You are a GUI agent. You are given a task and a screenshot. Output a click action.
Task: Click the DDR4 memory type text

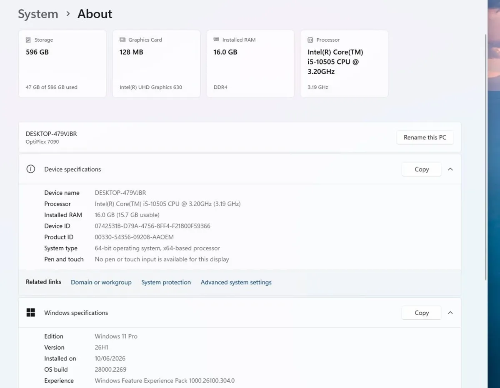220,87
